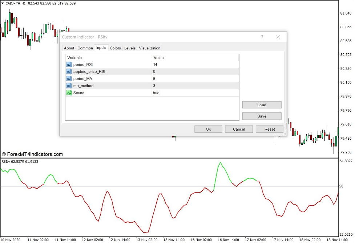Switch to the Common tab
355x243 pixels.
[x=85, y=48]
